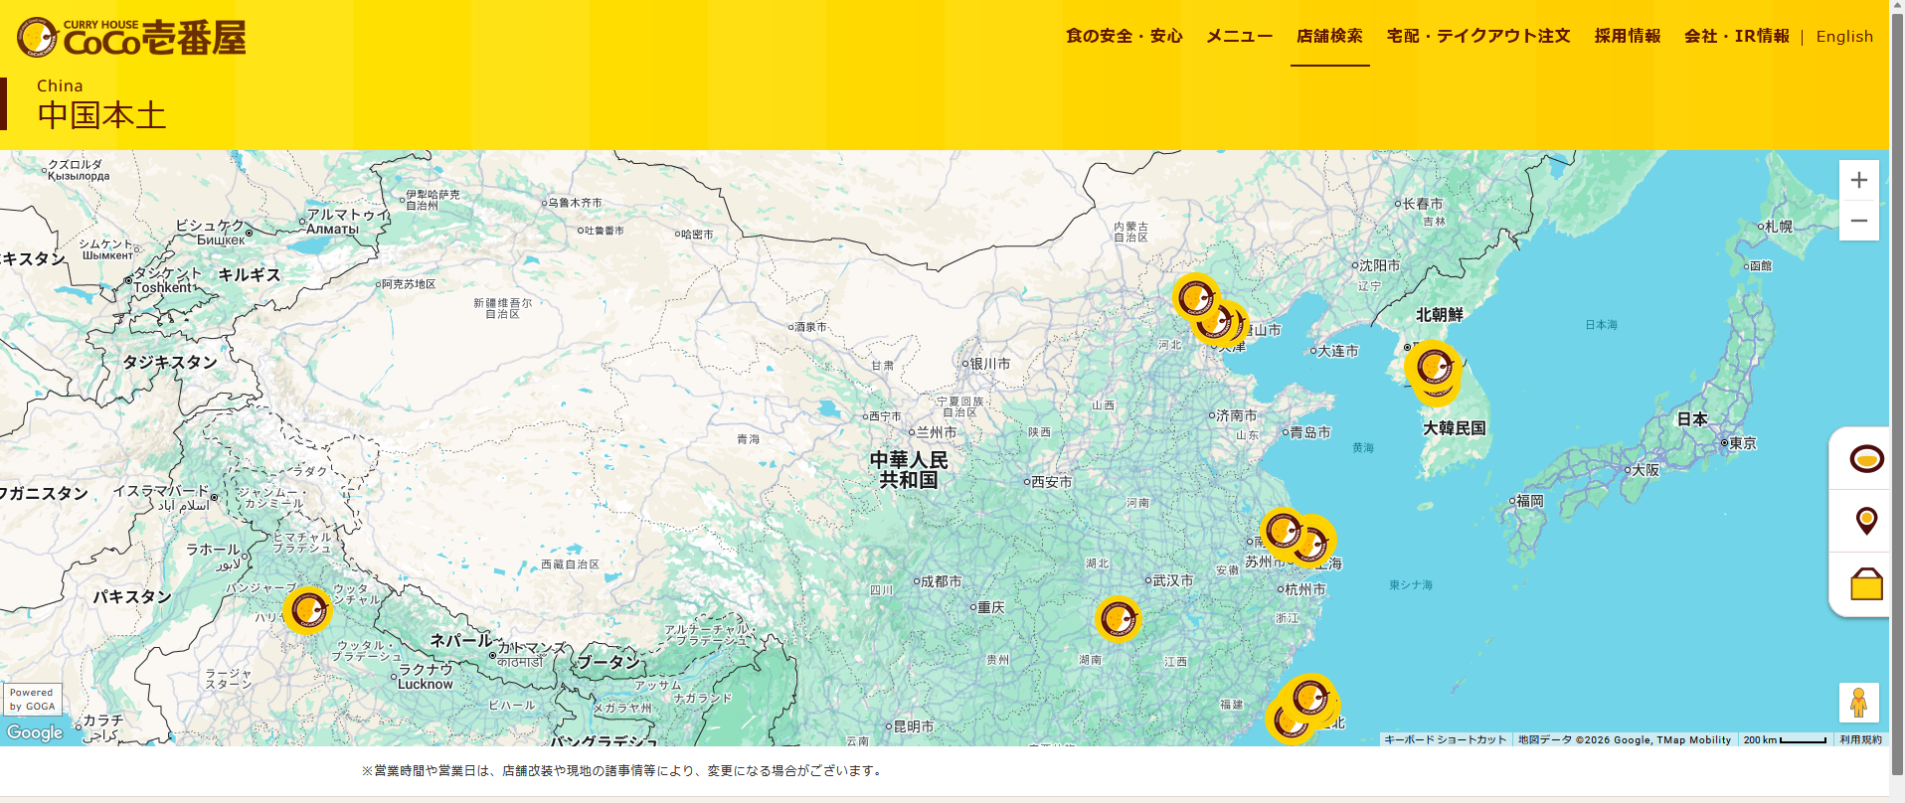Click the CoCo Ichibanya logo

click(x=131, y=38)
